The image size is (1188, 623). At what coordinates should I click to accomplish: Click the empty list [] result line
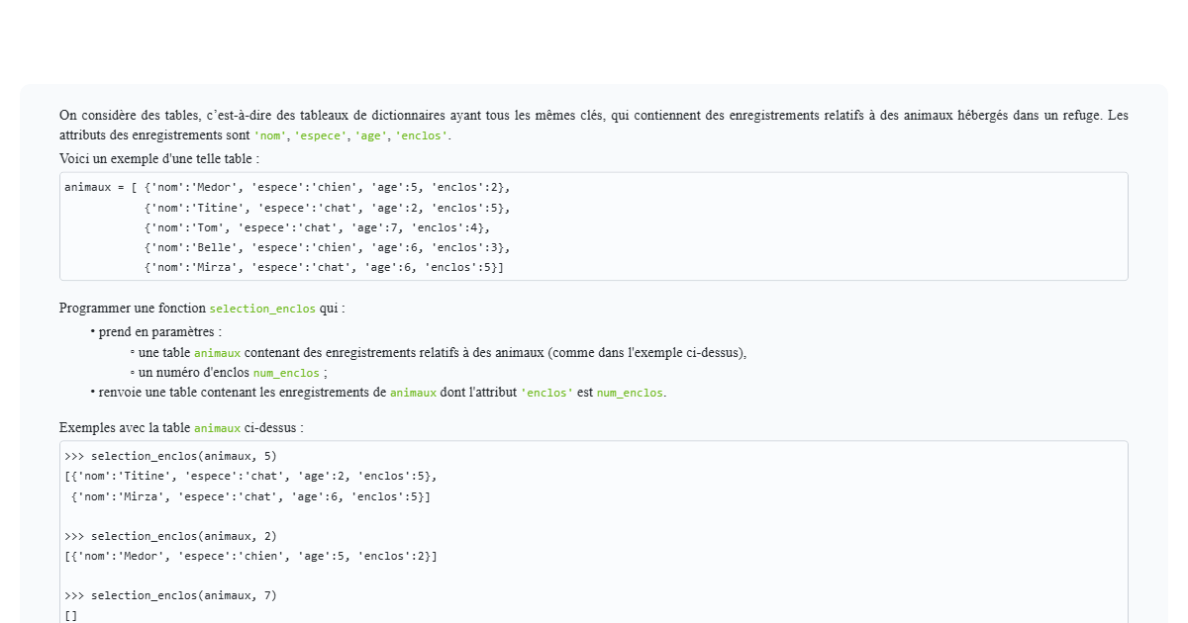pos(69,614)
